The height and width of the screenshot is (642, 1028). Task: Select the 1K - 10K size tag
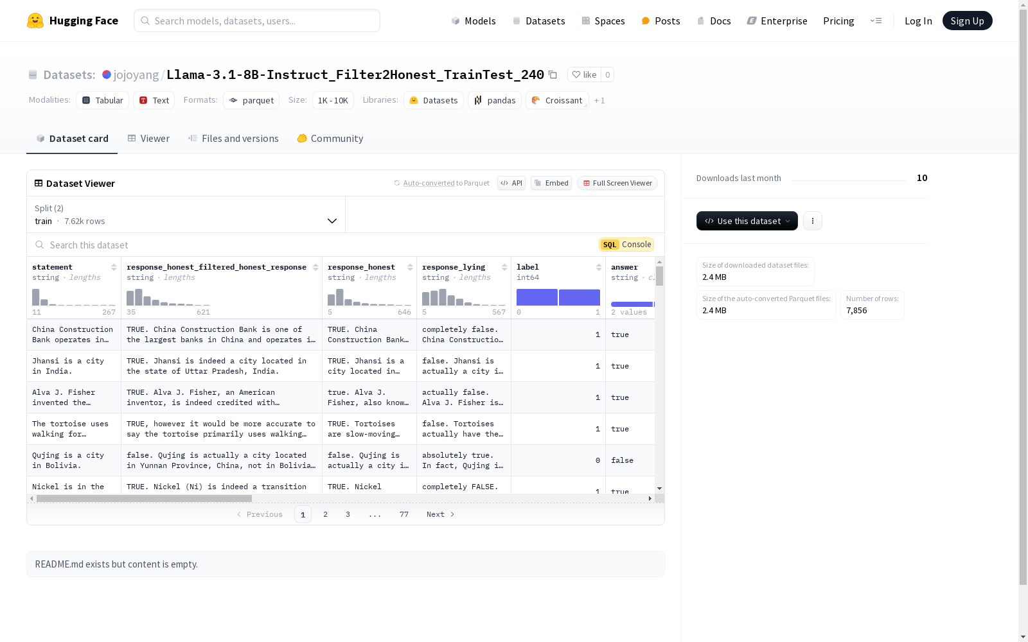(333, 100)
